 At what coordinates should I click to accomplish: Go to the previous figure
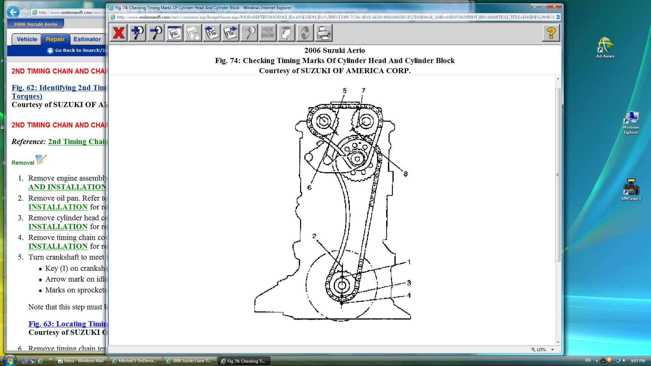click(212, 33)
